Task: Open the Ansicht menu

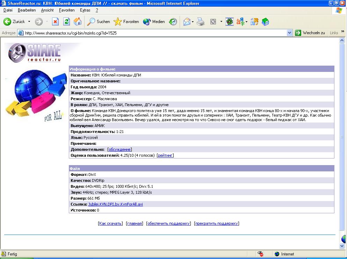Action: click(x=48, y=10)
